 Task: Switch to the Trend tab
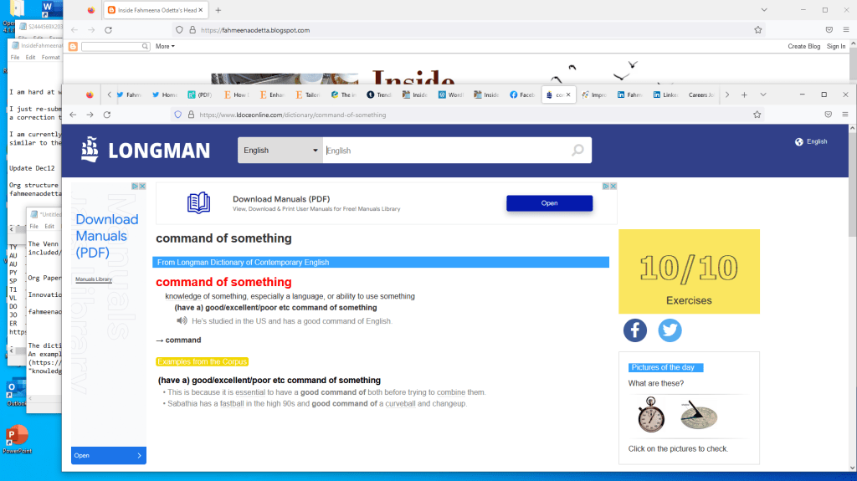[x=379, y=95]
